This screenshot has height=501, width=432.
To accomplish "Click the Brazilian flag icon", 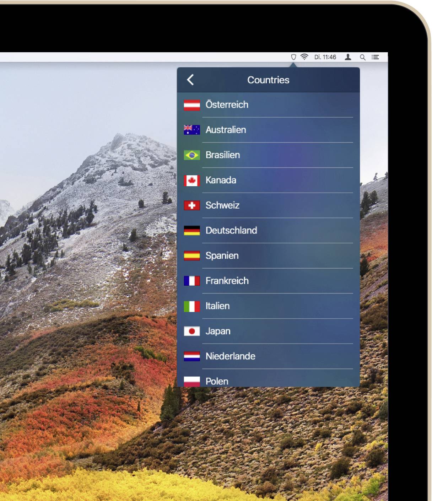I will coord(192,155).
